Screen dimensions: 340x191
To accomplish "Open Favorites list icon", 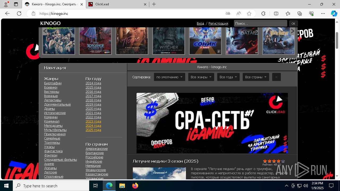I will [x=288, y=14].
